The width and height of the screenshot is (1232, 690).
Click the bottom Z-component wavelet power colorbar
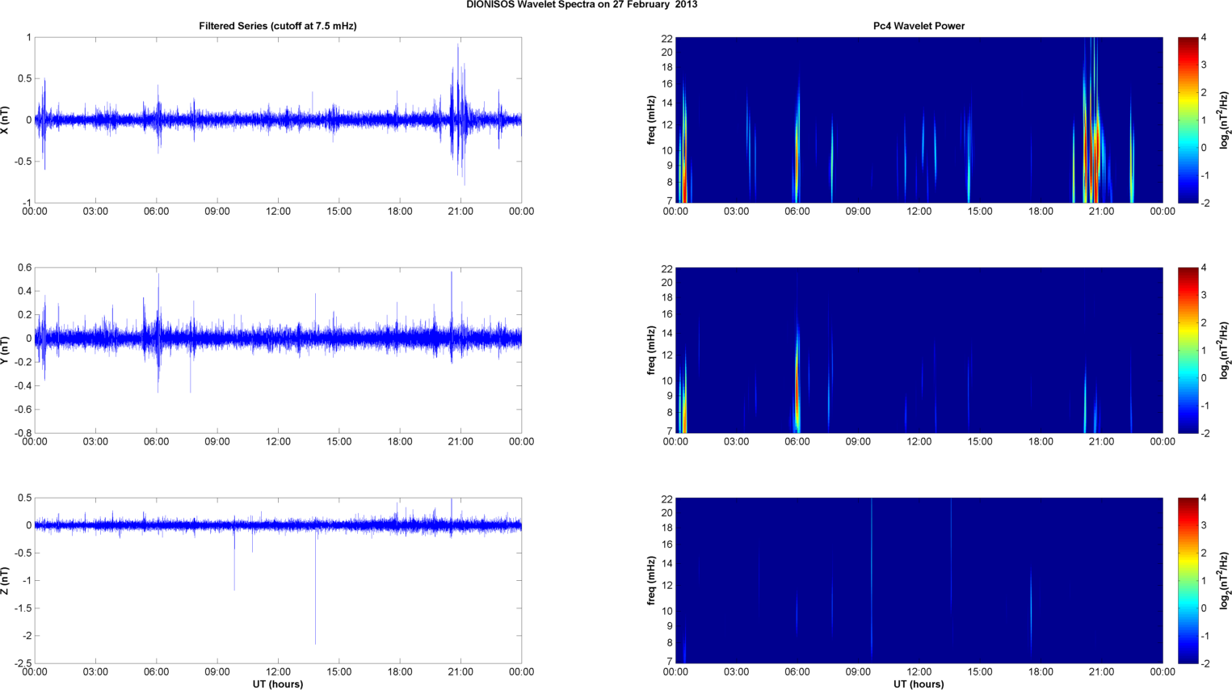1188,580
